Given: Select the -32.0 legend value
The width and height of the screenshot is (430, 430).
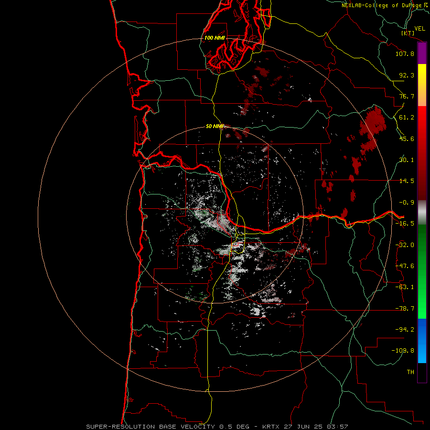Looking at the screenshot, I should point(405,245).
